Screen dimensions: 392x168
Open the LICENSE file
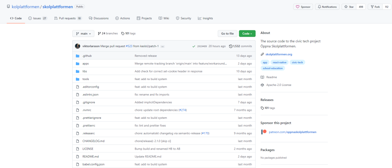[88, 149]
